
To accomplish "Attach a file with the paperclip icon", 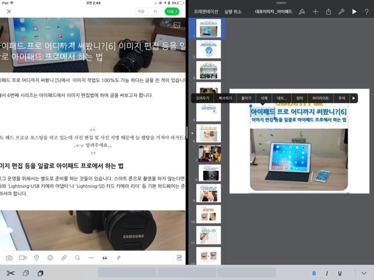I will pos(118,258).
